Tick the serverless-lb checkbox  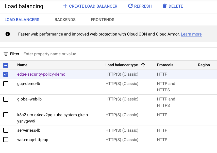pos(6,130)
